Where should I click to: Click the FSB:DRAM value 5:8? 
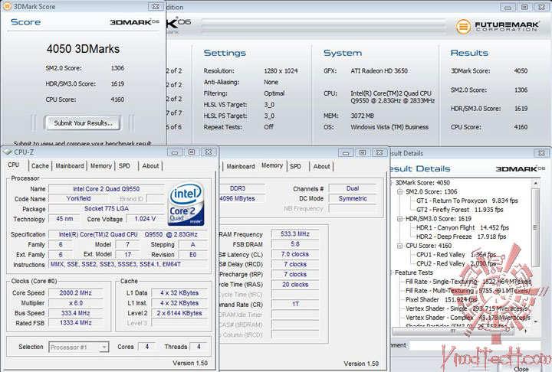pyautogui.click(x=295, y=244)
